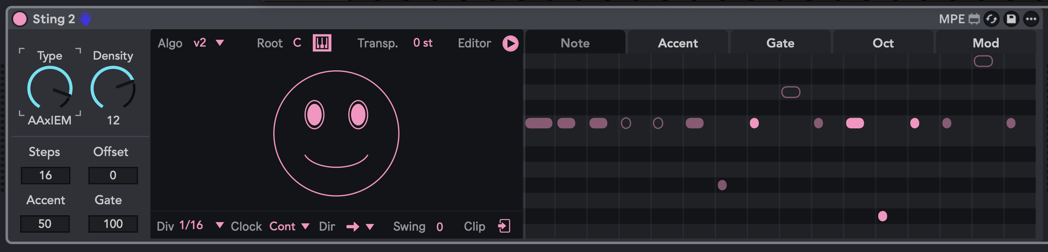The width and height of the screenshot is (1048, 252).
Task: Click the Clip export icon
Action: [x=504, y=226]
